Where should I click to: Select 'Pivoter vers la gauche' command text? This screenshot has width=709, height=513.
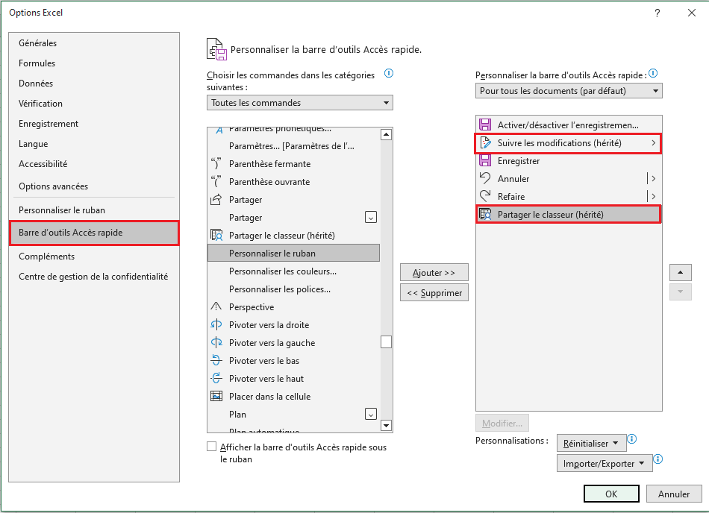tap(272, 343)
